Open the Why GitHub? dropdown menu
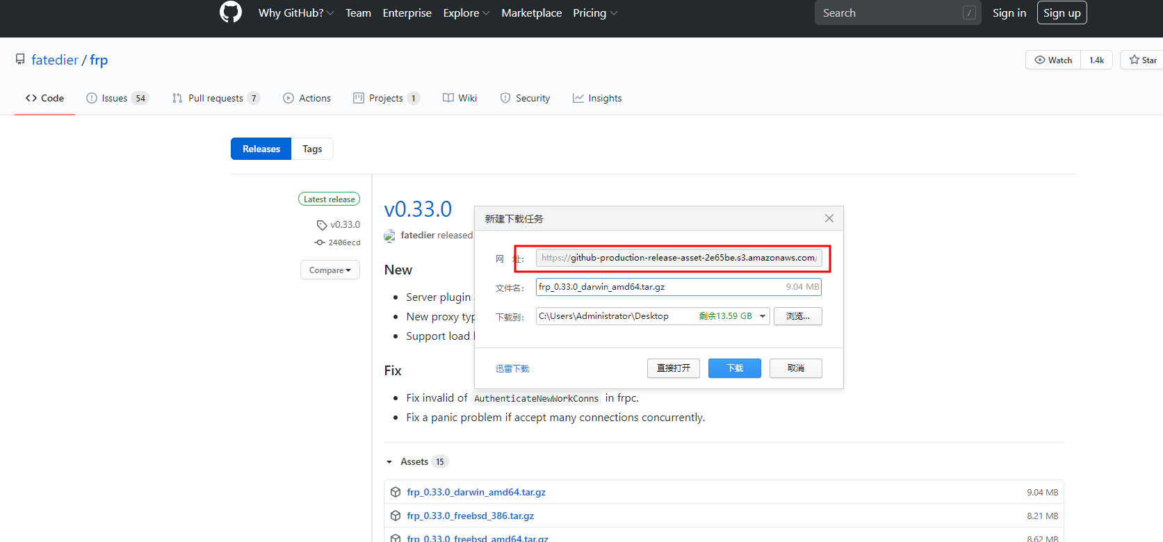1163x542 pixels. click(296, 13)
